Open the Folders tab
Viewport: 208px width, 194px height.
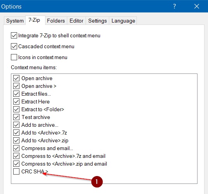click(x=56, y=21)
